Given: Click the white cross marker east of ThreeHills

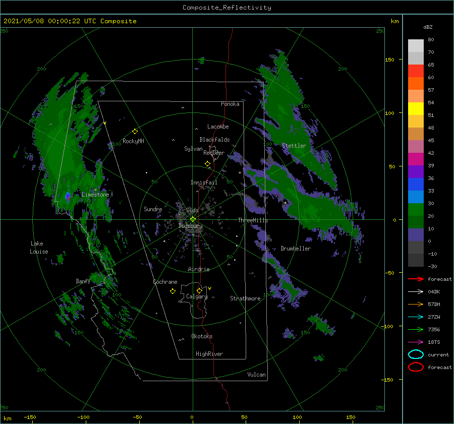Looking at the screenshot, I should [285, 203].
